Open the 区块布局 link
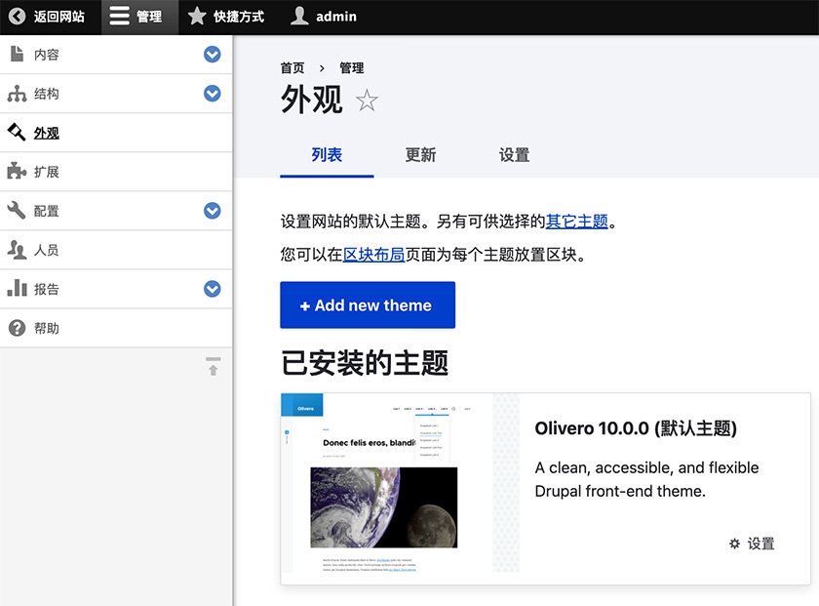 point(373,255)
